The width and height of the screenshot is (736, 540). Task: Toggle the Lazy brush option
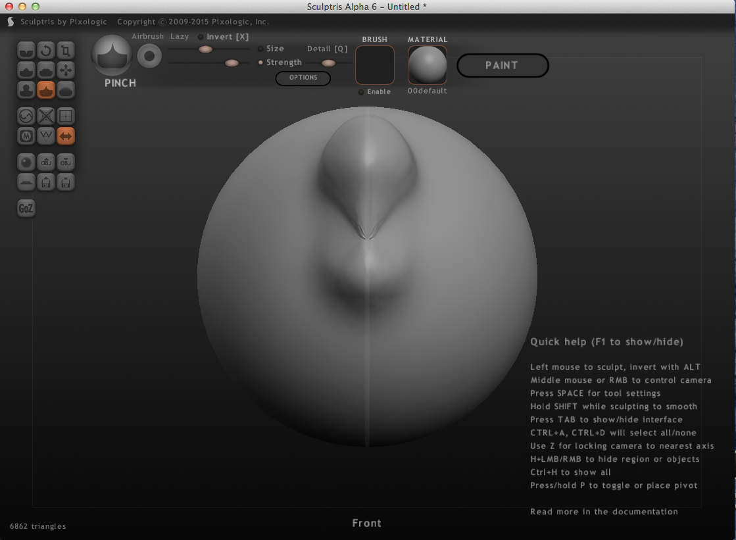coord(180,36)
